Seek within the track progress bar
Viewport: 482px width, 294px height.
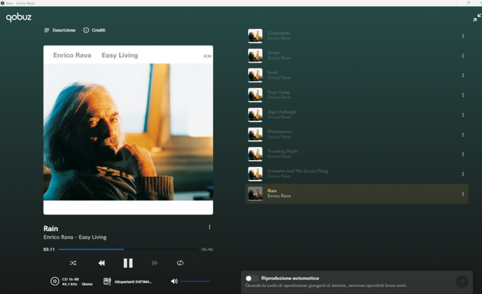coord(127,249)
